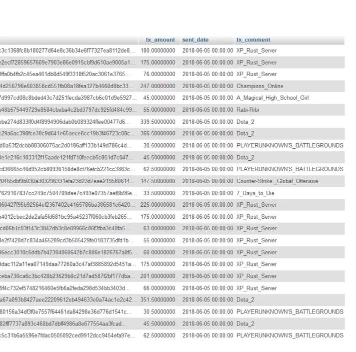Select the 247.00000000 amount cell
The width and height of the screenshot is (356, 352).
coord(158,86)
